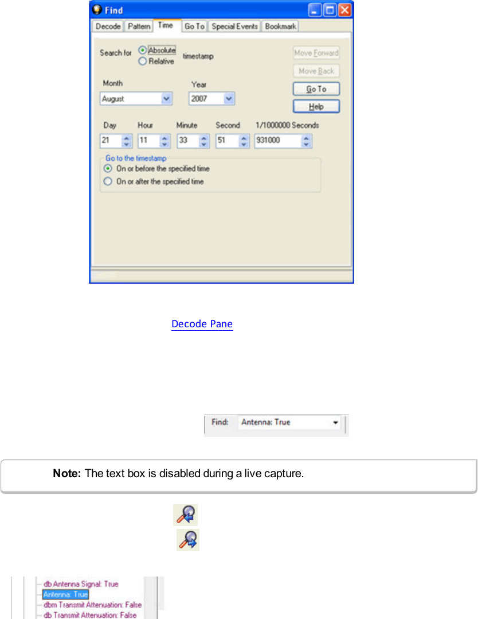Switch to the Pattern tab
Image resolution: width=478 pixels, height=619 pixels.
click(139, 26)
